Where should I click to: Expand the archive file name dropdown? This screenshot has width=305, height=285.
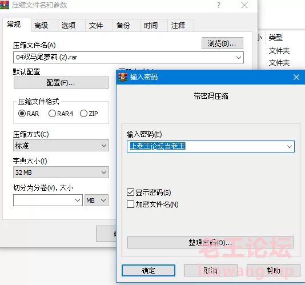click(x=239, y=57)
